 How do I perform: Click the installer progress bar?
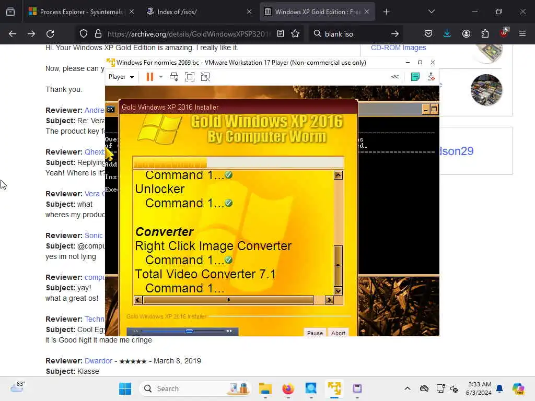coord(238,162)
